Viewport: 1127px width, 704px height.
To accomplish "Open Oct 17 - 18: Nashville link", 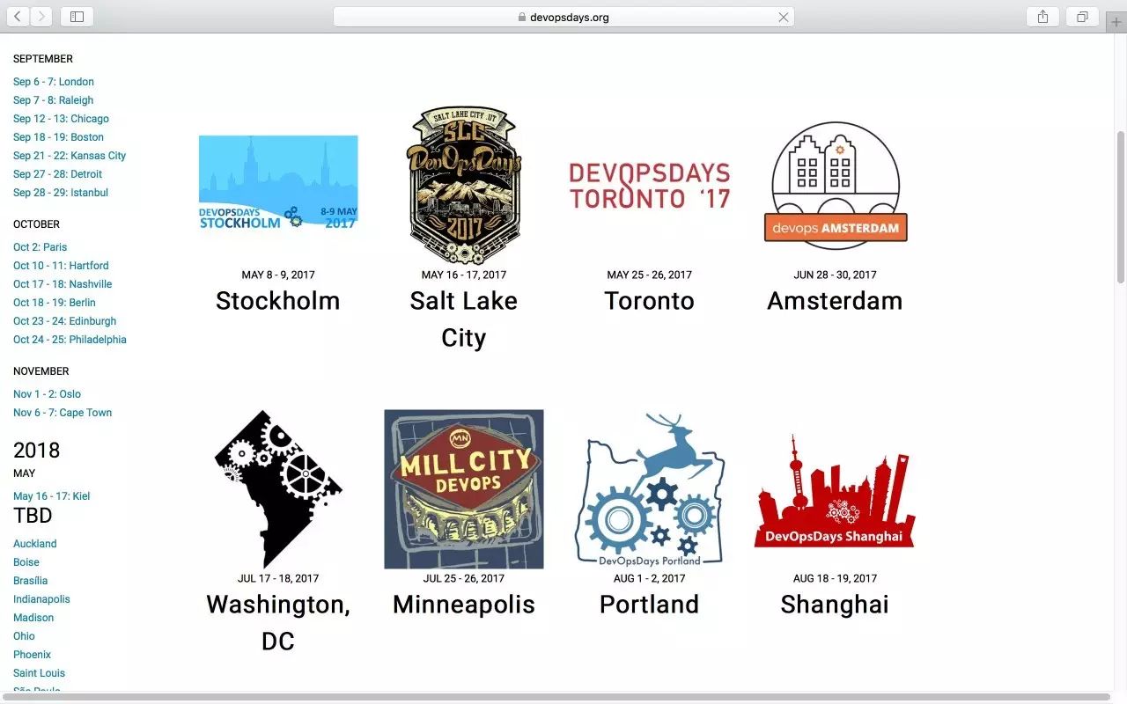I will click(x=63, y=284).
